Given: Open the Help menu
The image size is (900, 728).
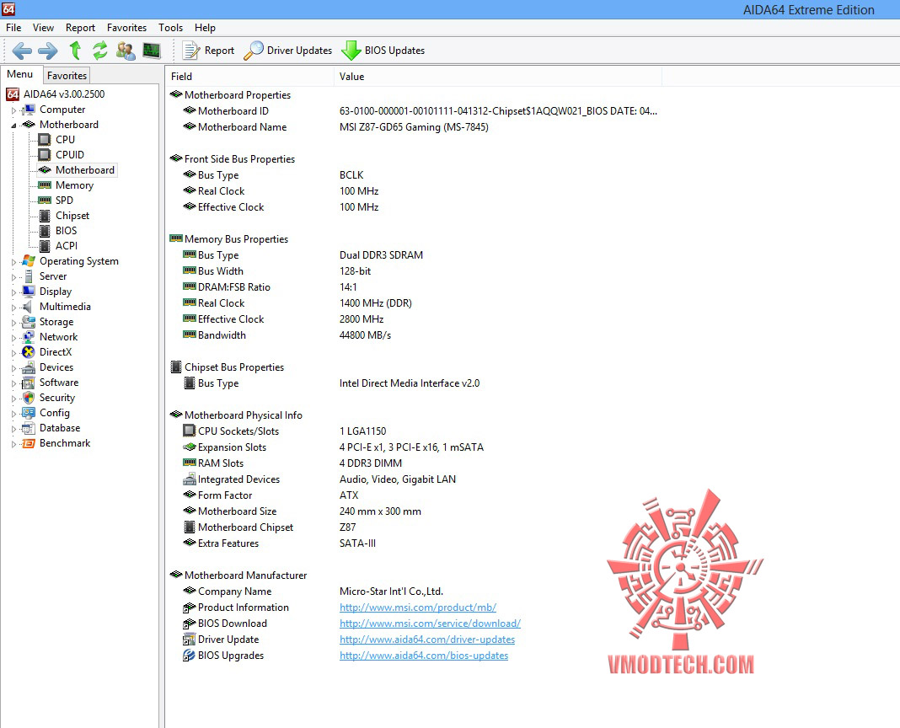Looking at the screenshot, I should (x=205, y=28).
